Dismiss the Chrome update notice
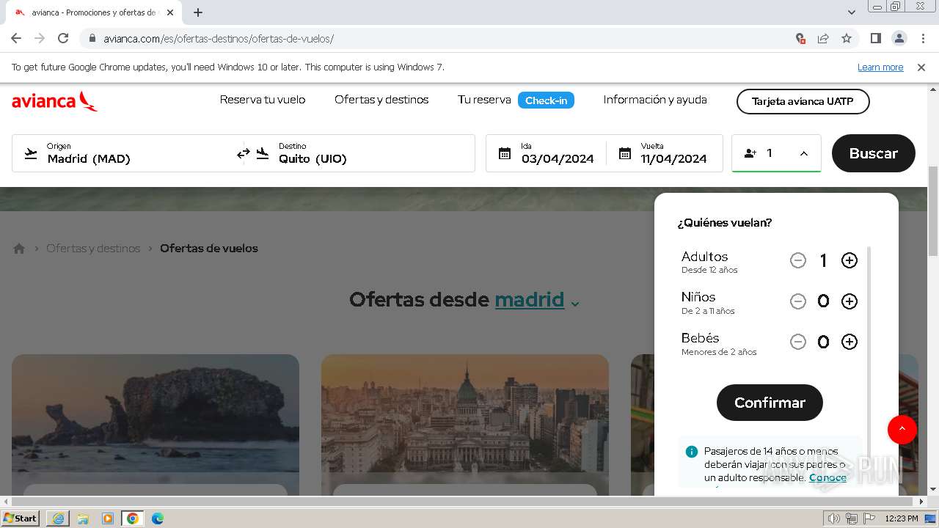The image size is (939, 528). tap(921, 67)
